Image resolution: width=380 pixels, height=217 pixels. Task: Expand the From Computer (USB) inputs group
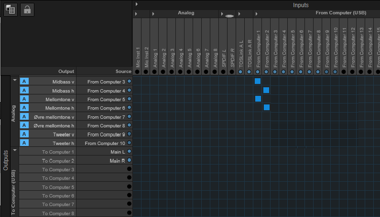click(256, 13)
